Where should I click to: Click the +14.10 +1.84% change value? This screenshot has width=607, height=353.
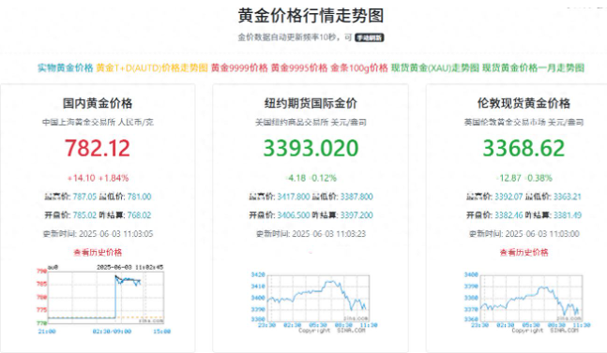[98, 178]
